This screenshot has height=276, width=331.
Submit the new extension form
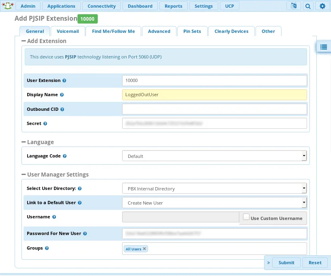tap(286, 263)
